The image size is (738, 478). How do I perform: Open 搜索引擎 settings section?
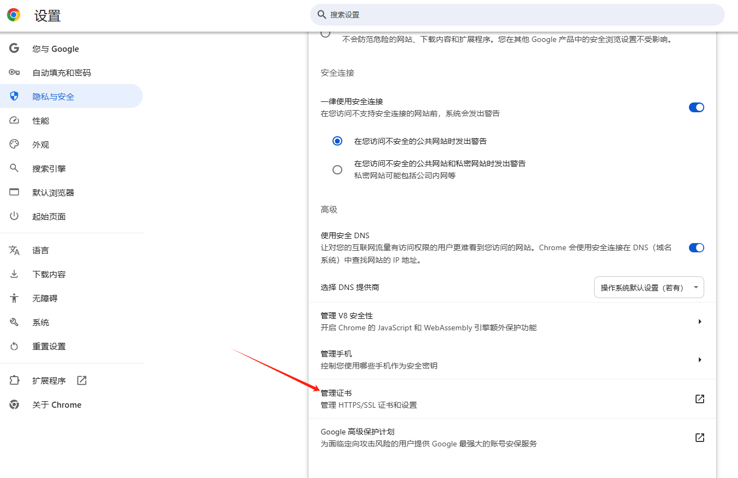(71, 168)
